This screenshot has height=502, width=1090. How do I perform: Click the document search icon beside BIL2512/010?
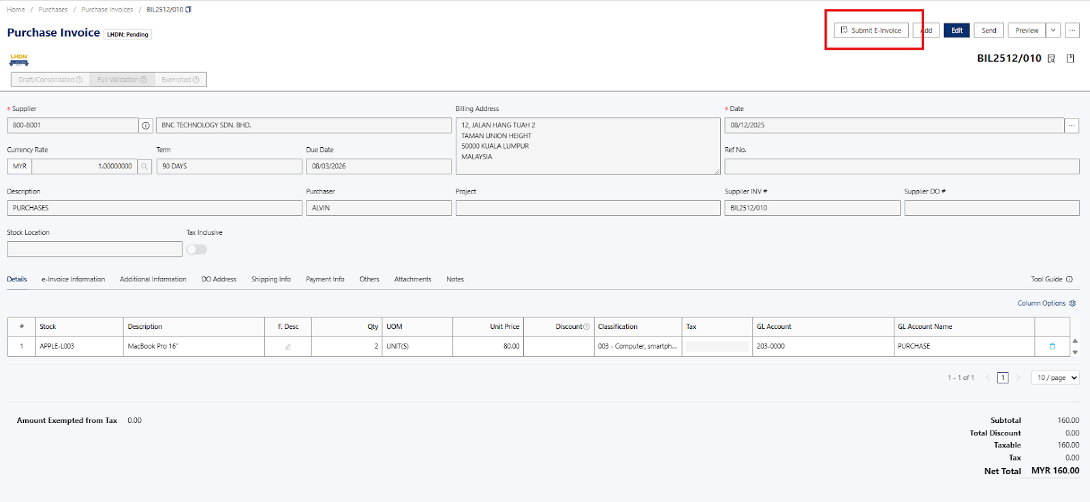pos(1051,59)
